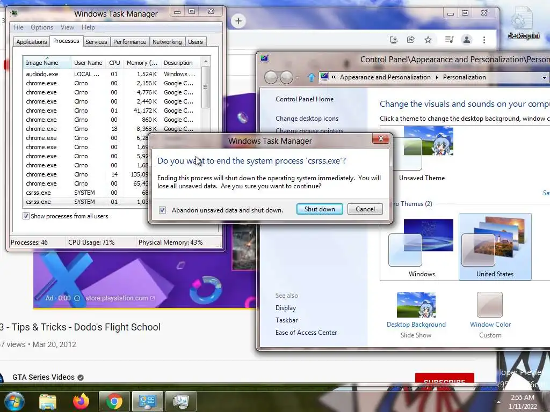The height and width of the screenshot is (412, 550).
Task: Open GTA Series Videos channel link
Action: pyautogui.click(x=44, y=377)
